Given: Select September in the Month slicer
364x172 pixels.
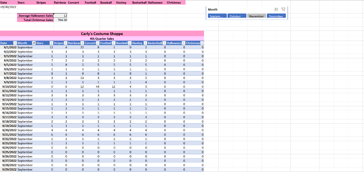Looking at the screenshot, I should tap(217, 16).
